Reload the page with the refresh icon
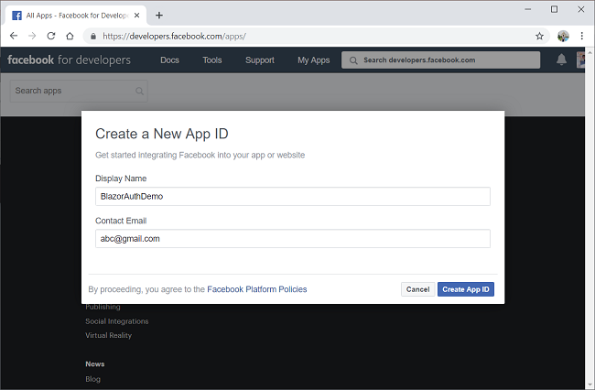The width and height of the screenshot is (595, 390). [50, 36]
